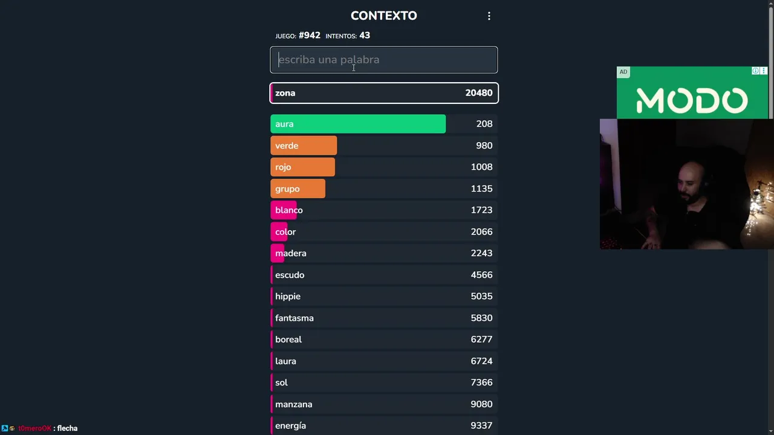774x435 pixels.
Task: Click the green 'aura' progress bar
Action: coord(358,124)
